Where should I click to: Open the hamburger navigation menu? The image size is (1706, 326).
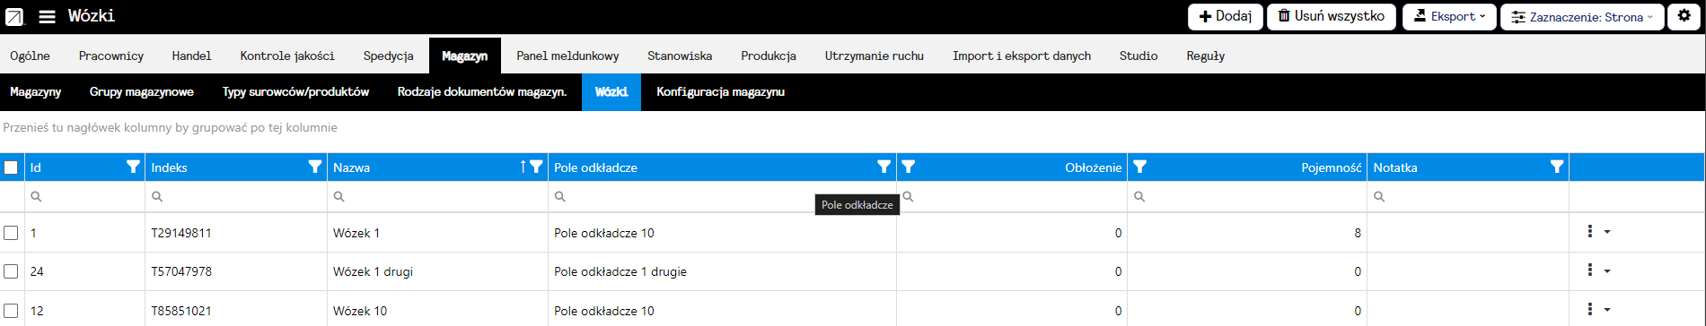pos(48,17)
